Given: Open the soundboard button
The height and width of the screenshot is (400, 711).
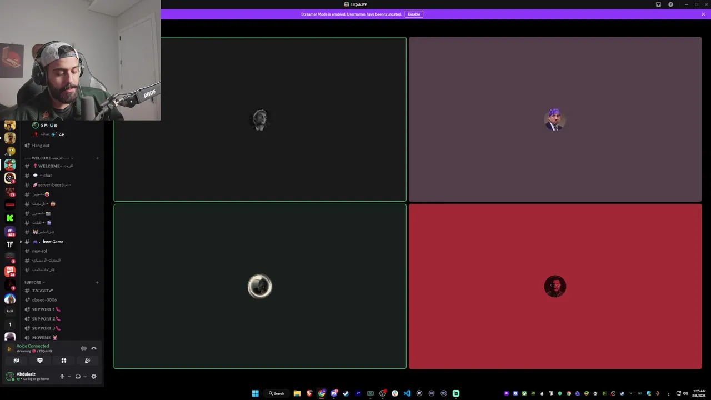Looking at the screenshot, I should pos(88,361).
